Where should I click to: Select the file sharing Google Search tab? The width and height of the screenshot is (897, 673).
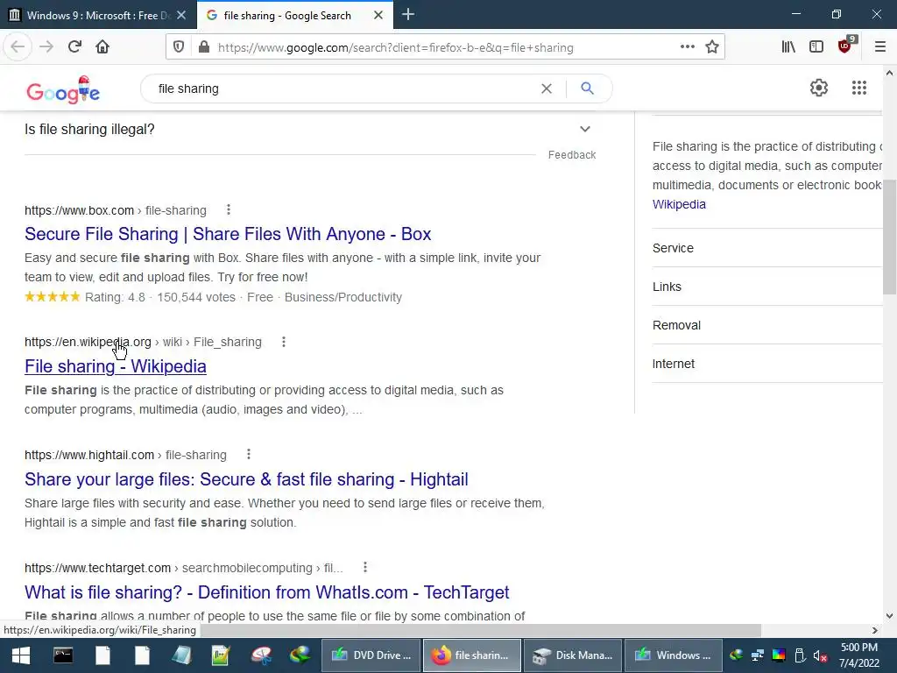(x=286, y=16)
